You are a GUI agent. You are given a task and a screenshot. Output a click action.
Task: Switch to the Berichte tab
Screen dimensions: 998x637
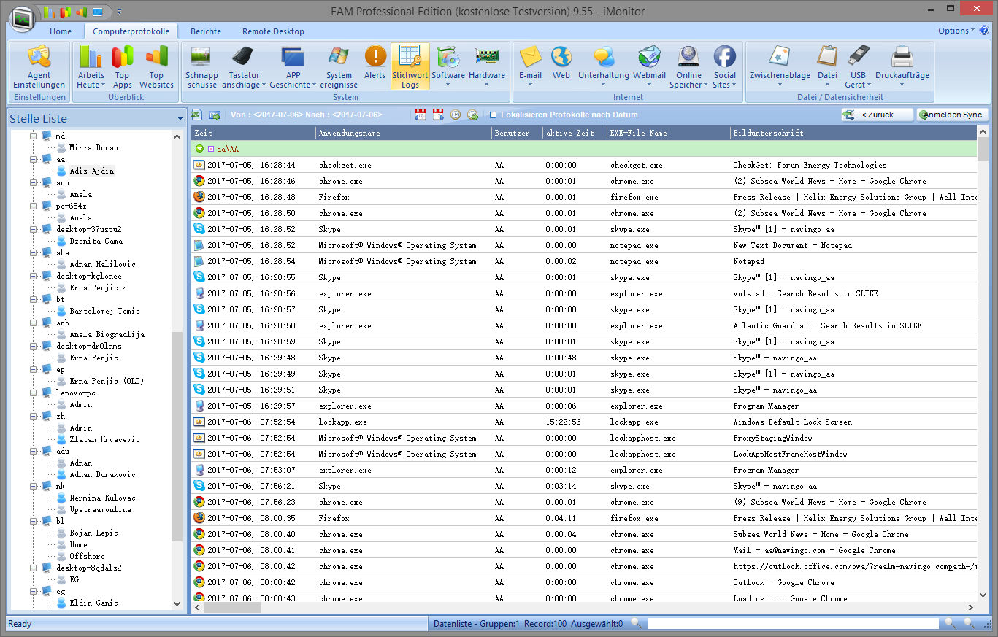205,31
